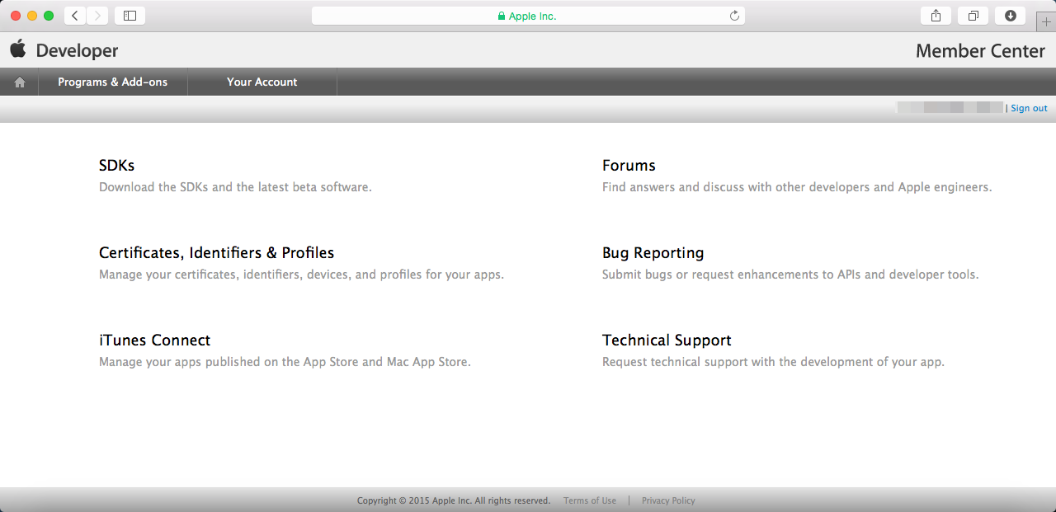Open the Programs & Add-ons tab

point(113,82)
